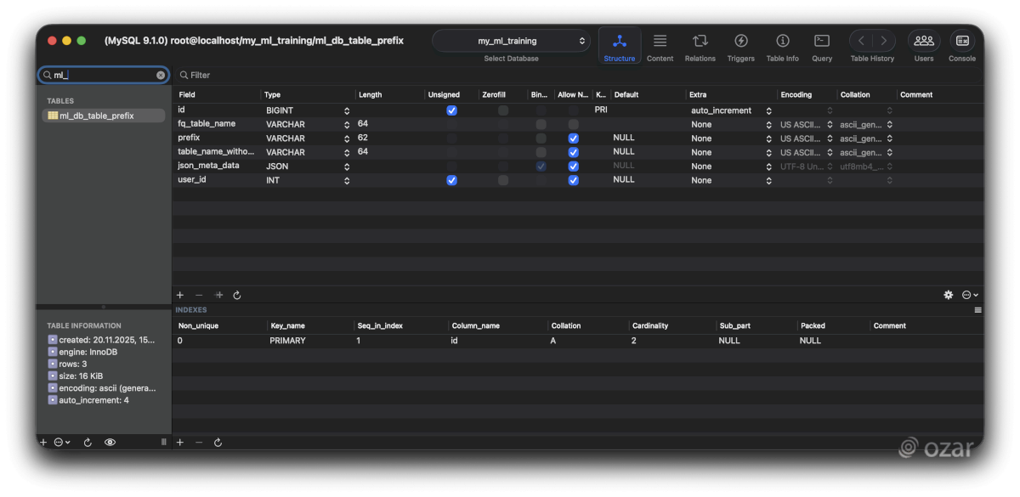Screen dimensions: 1020x497
Task: Click NULL default of user_id field
Action: [x=624, y=179]
